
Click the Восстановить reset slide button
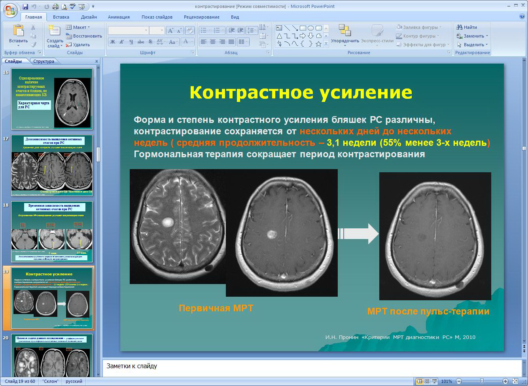coord(84,36)
